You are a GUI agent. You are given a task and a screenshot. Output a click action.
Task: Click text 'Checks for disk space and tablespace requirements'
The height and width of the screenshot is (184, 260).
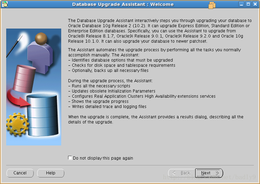[x=123, y=65]
